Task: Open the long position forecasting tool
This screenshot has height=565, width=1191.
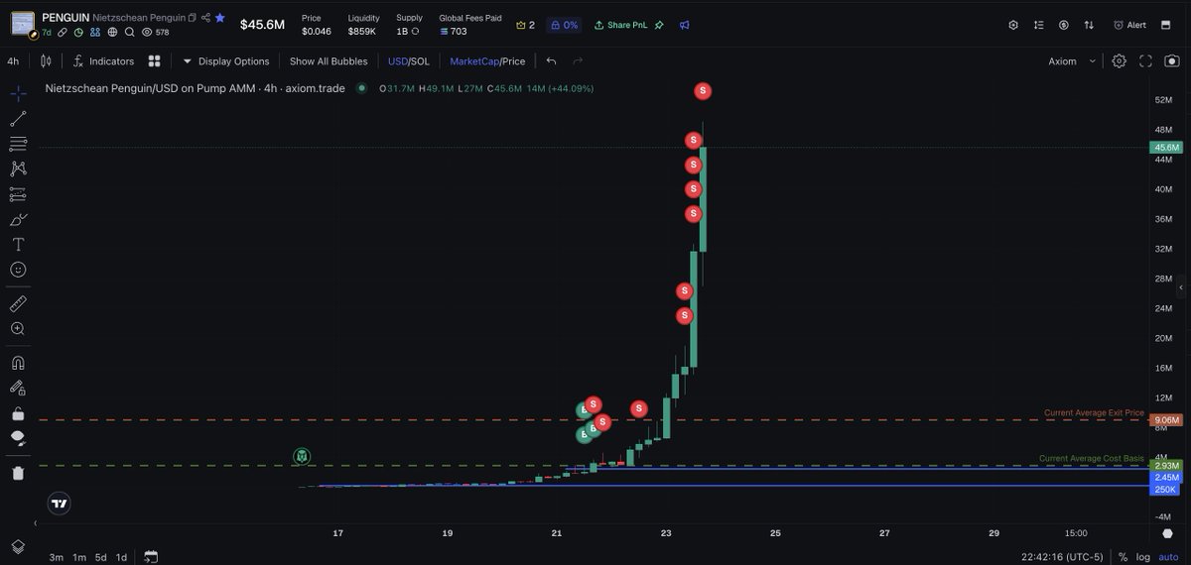Action: [x=18, y=194]
